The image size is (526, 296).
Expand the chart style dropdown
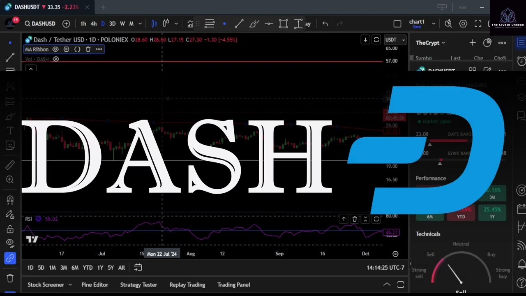[176, 24]
